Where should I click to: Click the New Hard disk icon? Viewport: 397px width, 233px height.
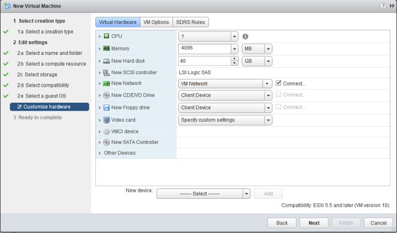point(107,61)
